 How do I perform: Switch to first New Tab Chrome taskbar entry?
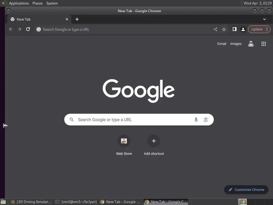[121, 202]
